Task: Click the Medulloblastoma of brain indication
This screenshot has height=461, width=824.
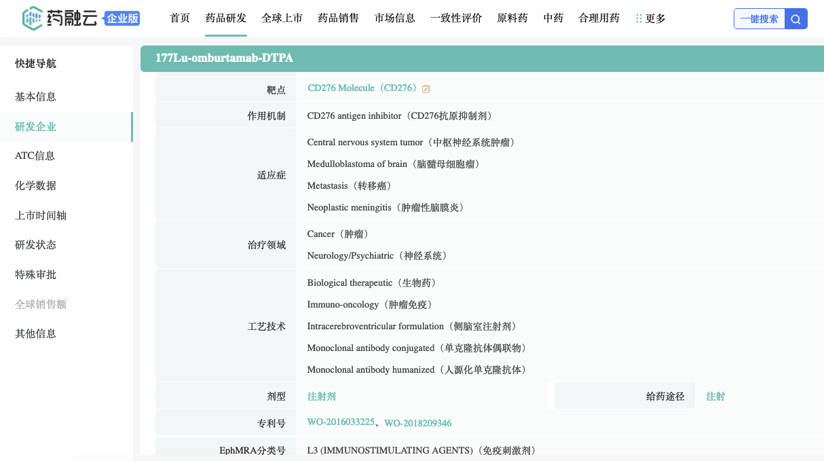Action: coord(394,164)
